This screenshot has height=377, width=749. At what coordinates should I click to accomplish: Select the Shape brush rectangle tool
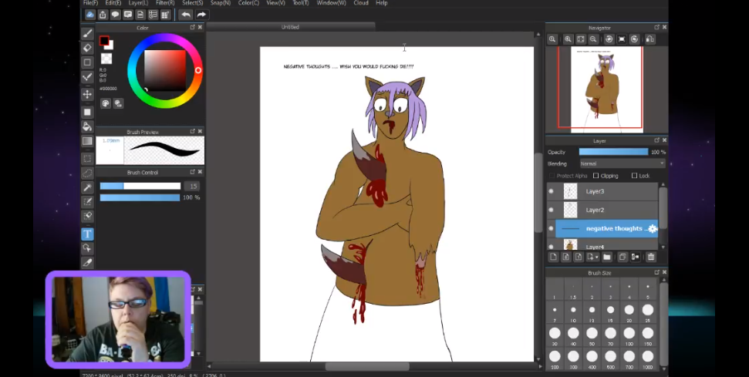tap(87, 62)
